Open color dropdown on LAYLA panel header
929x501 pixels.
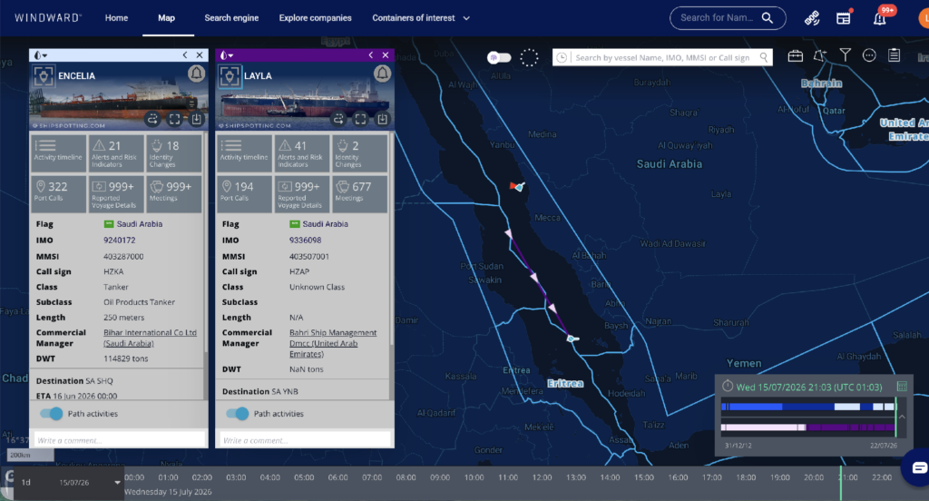coord(226,55)
